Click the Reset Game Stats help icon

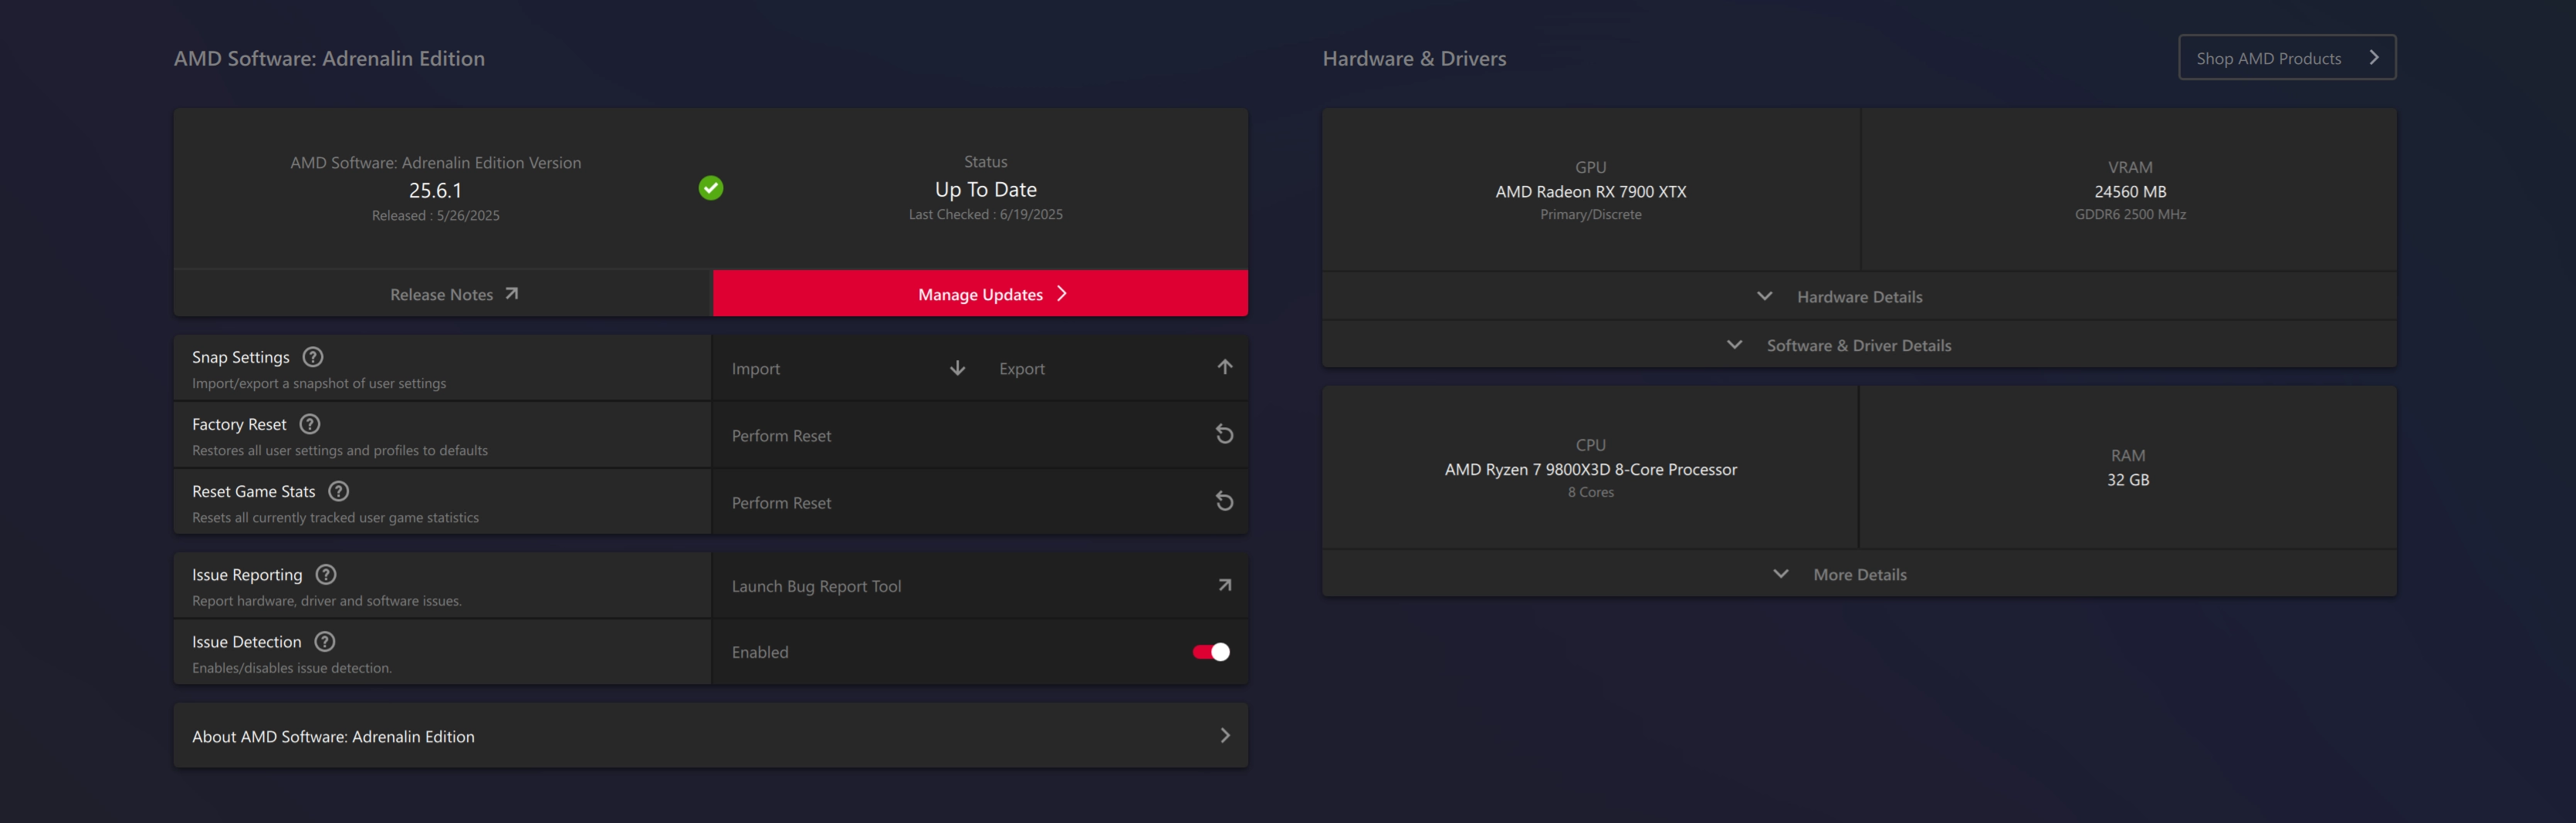[339, 491]
